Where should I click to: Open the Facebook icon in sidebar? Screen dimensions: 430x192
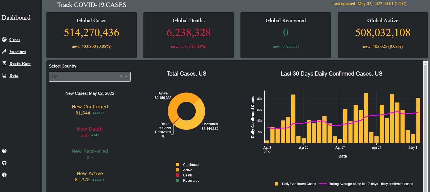(4, 175)
